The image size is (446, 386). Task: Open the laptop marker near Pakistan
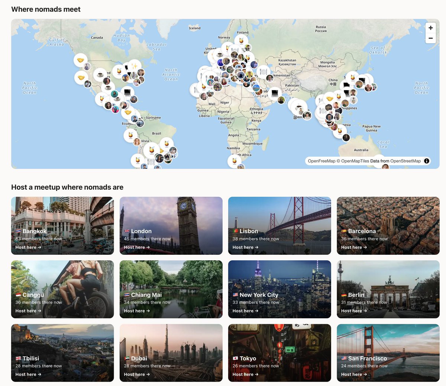tap(275, 93)
